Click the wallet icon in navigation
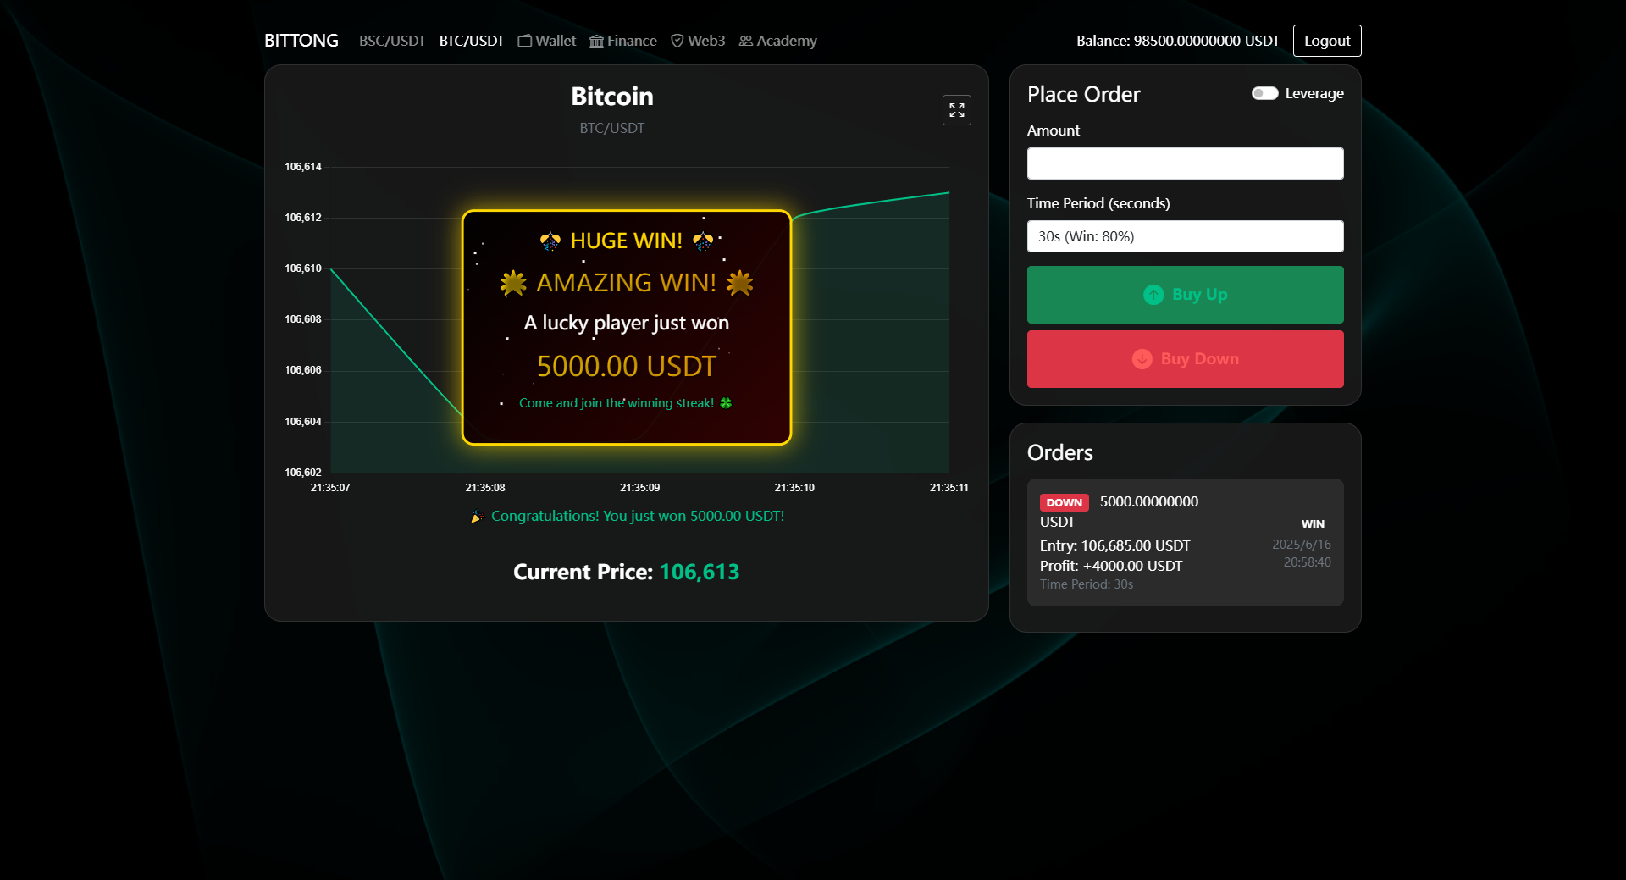1626x880 pixels. [525, 41]
